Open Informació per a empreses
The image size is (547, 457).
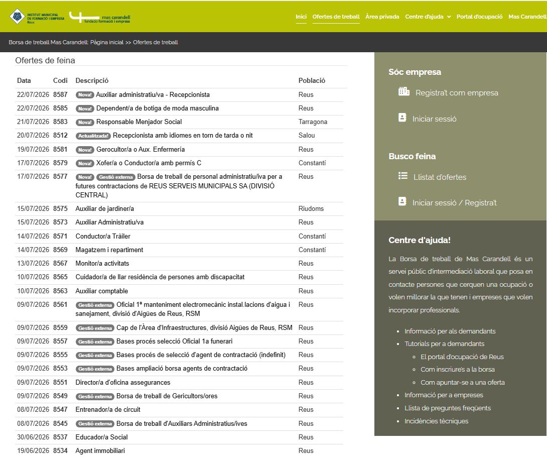(x=444, y=395)
